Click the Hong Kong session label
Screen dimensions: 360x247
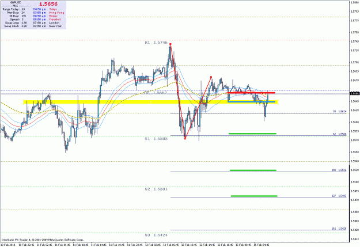[56, 13]
